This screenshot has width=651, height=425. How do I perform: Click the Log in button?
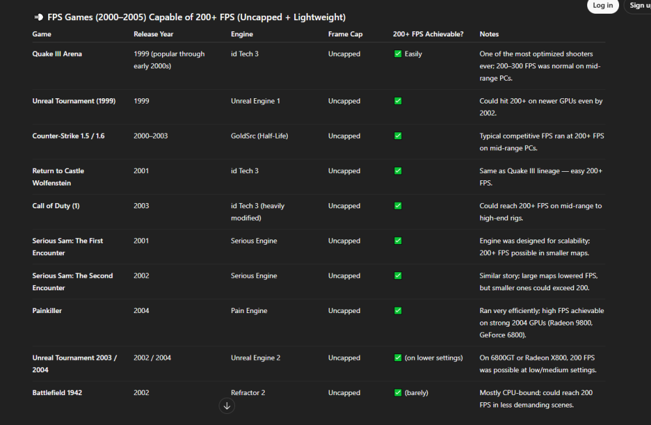(x=602, y=6)
